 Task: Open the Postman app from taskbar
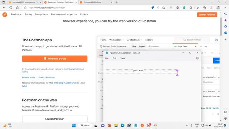[x=142, y=125]
